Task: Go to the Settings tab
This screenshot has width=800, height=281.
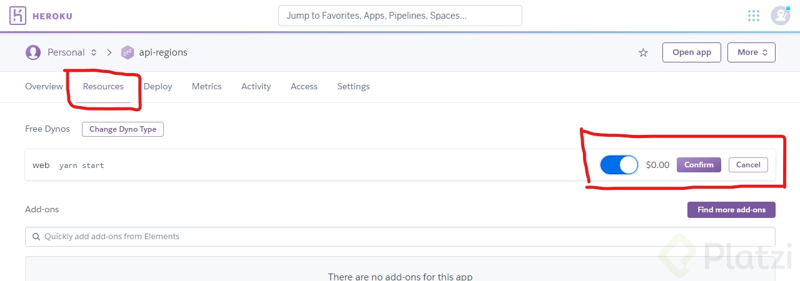Action: click(353, 87)
